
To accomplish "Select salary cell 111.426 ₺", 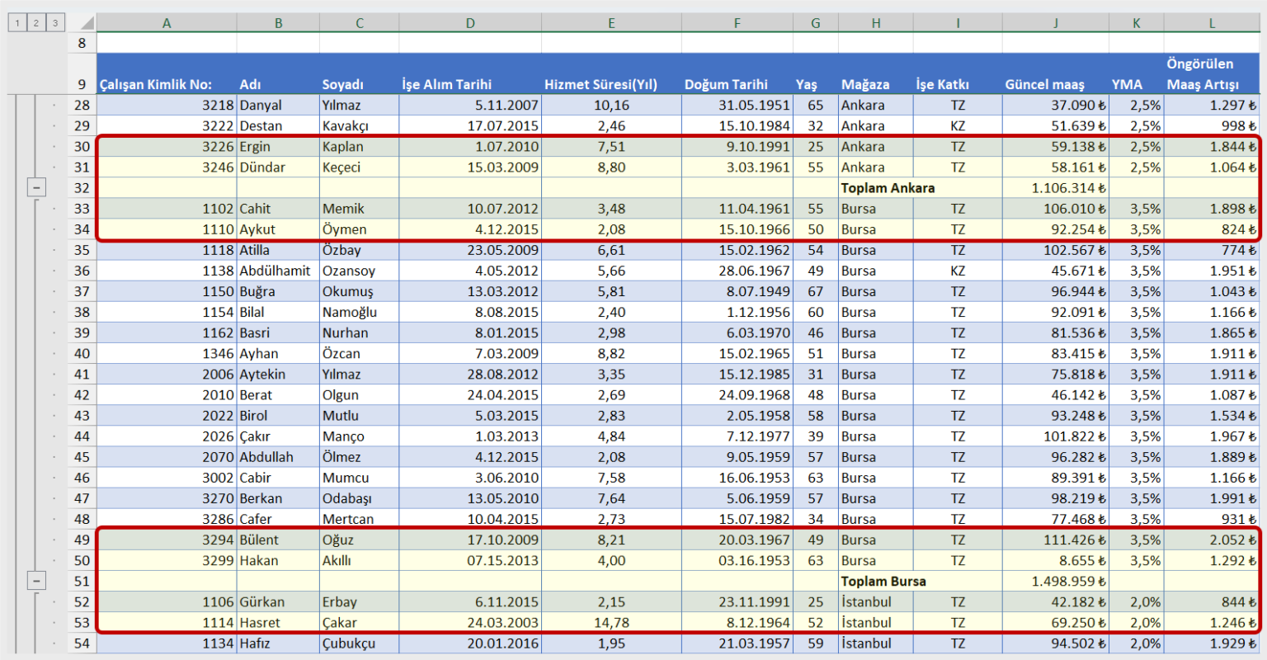I will tap(1055, 540).
